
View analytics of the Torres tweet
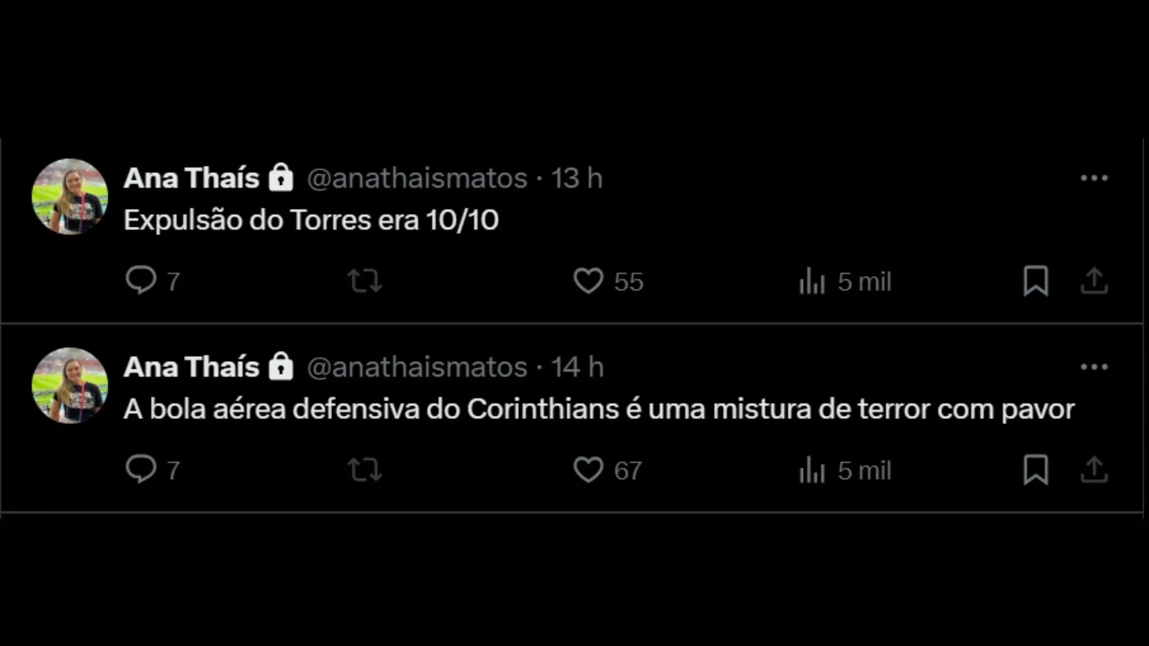[x=812, y=281]
